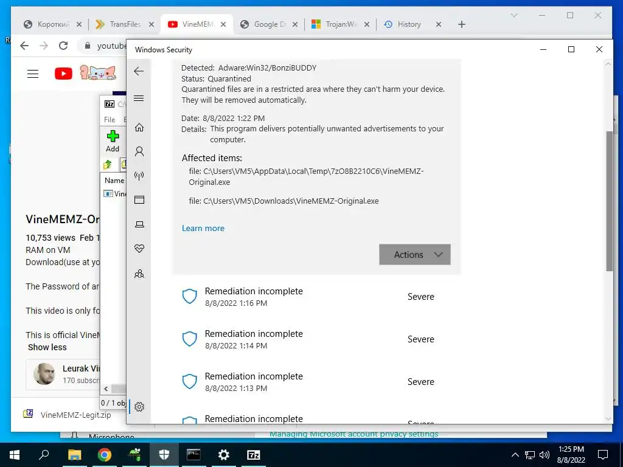This screenshot has height=467, width=623.
Task: Open a new Chrome tab
Action: (461, 24)
